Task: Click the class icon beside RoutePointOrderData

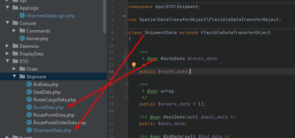Action: 29,123
